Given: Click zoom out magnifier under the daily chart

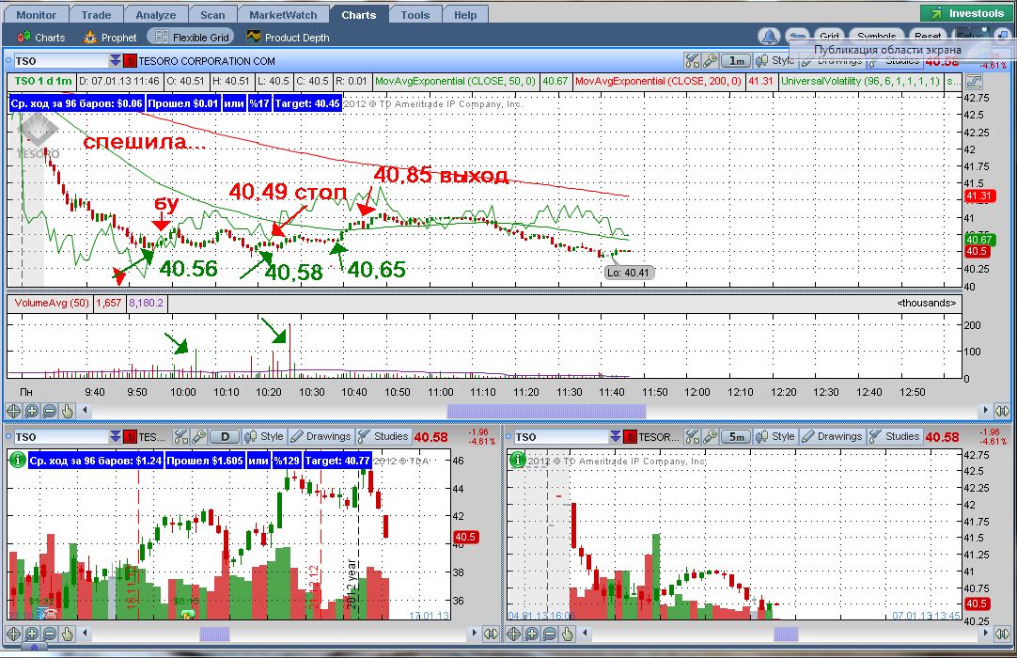Looking at the screenshot, I should pyautogui.click(x=49, y=634).
